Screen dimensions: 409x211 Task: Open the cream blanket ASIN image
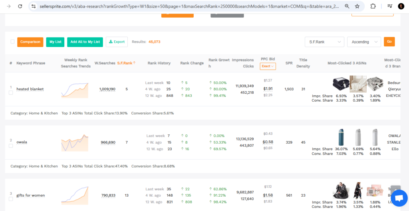[x=358, y=84]
